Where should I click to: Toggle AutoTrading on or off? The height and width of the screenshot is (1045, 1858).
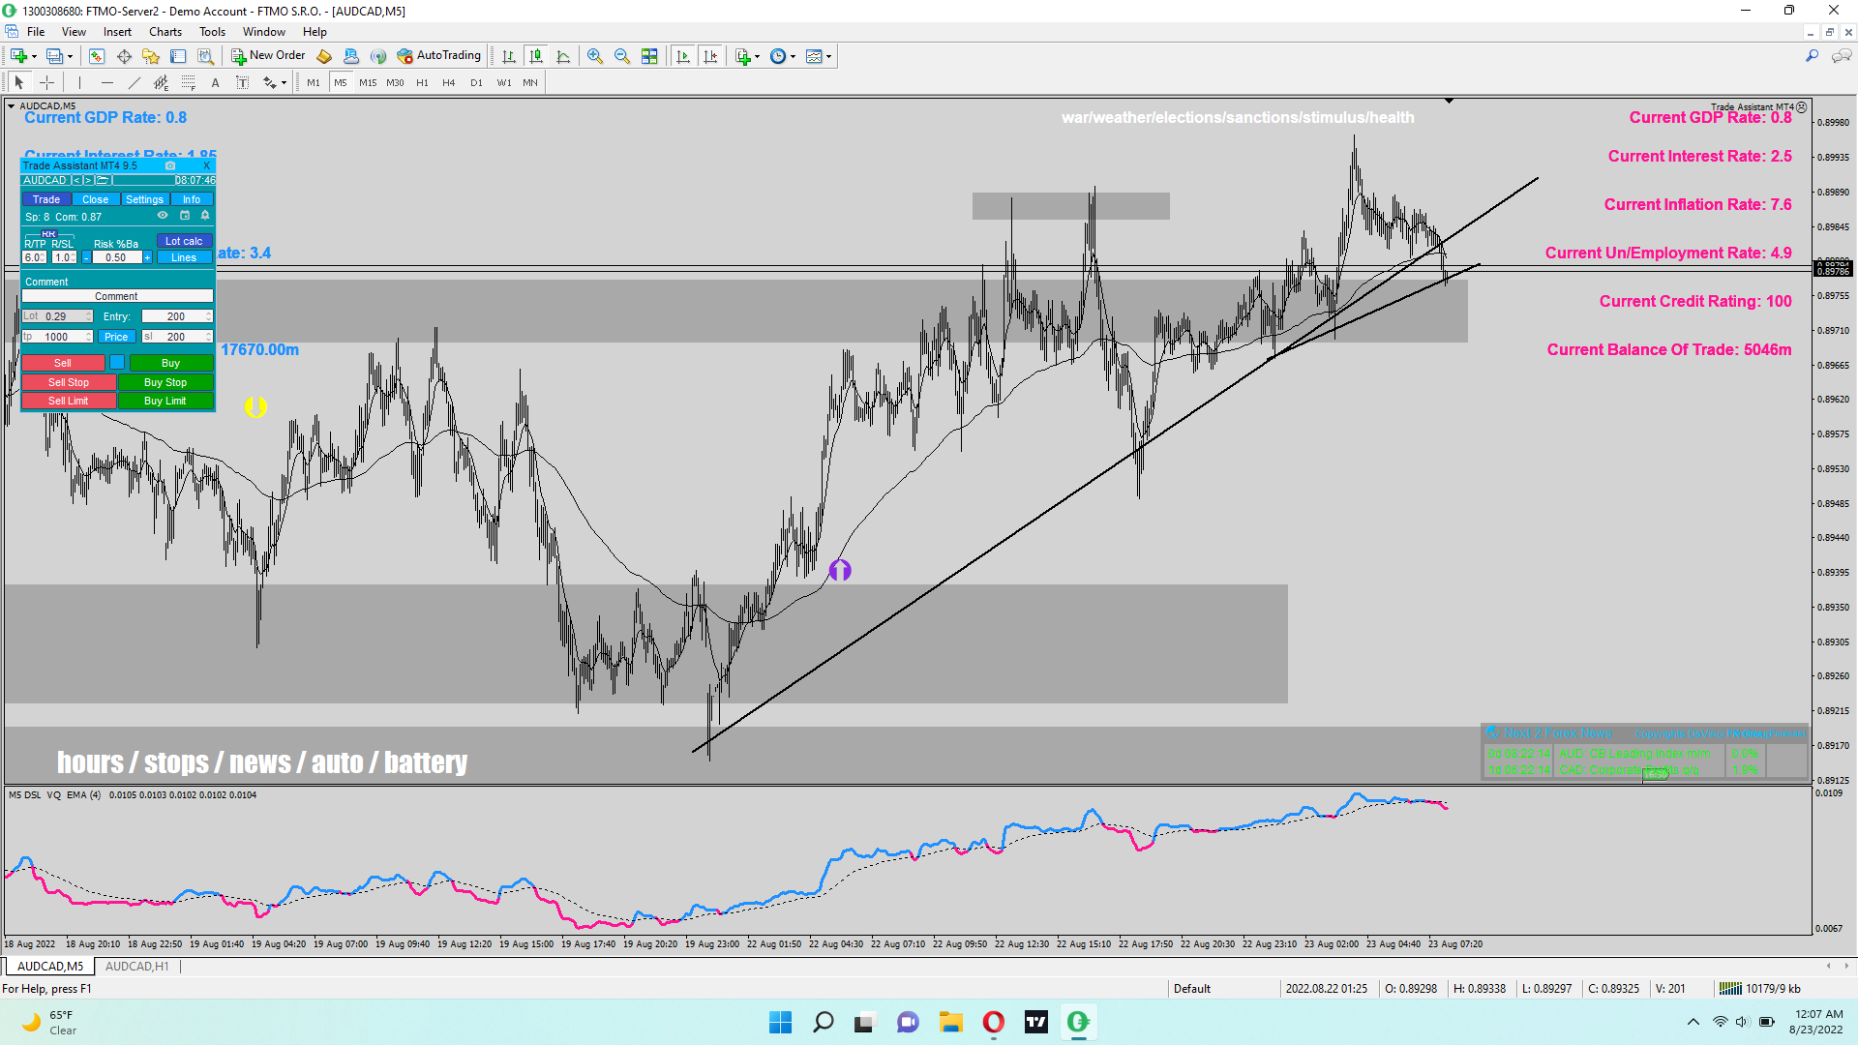[x=438, y=56]
